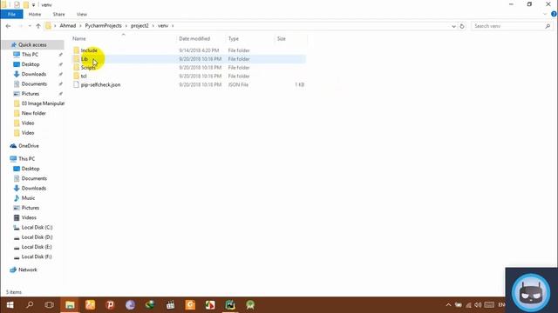Open Local Disk (D:)
The width and height of the screenshot is (558, 313).
tap(37, 237)
